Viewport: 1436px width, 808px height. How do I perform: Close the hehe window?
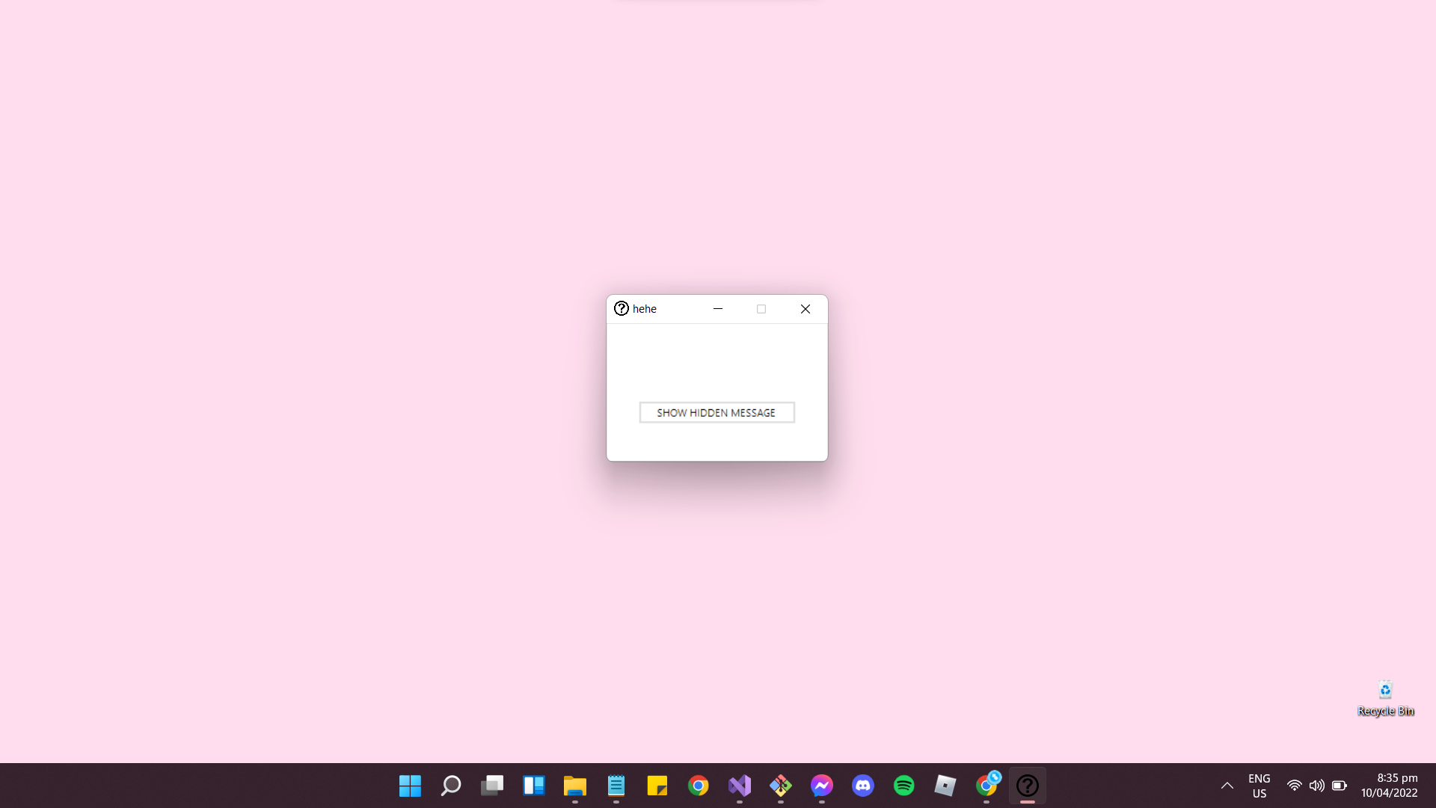(806, 309)
